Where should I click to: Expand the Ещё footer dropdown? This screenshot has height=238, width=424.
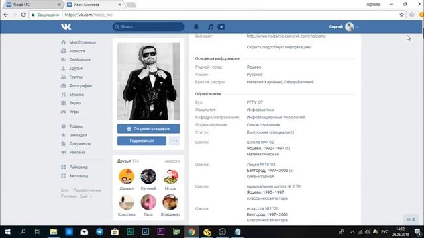(x=85, y=196)
